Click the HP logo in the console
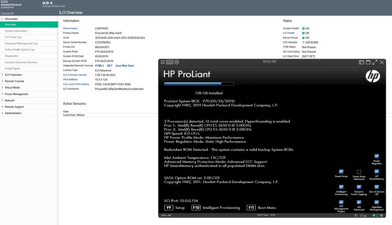The width and height of the screenshot is (392, 225). [x=373, y=76]
